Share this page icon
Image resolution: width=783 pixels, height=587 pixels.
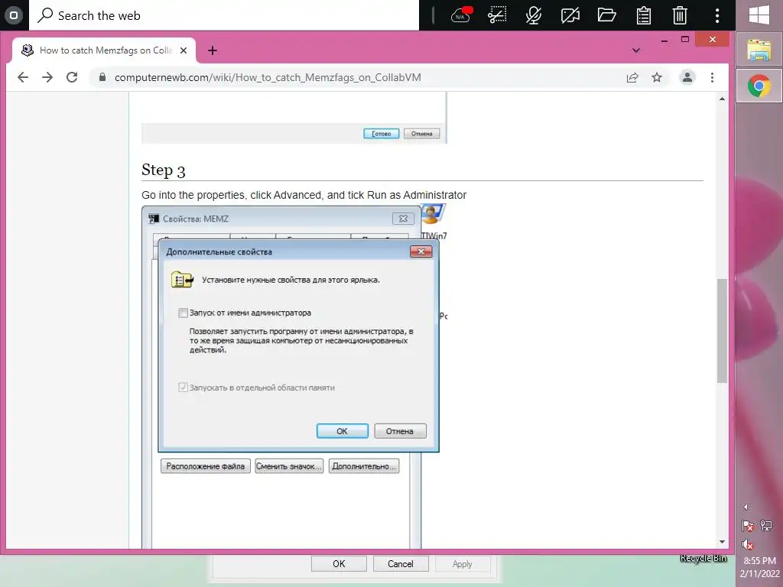point(632,77)
